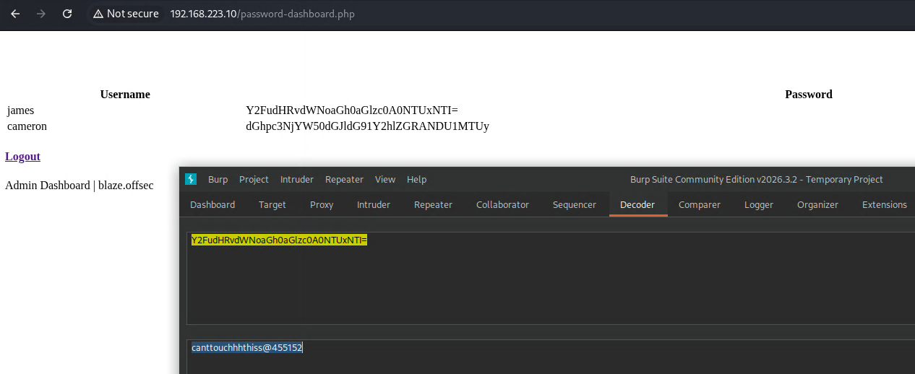Switch to the Logger tab

click(759, 204)
